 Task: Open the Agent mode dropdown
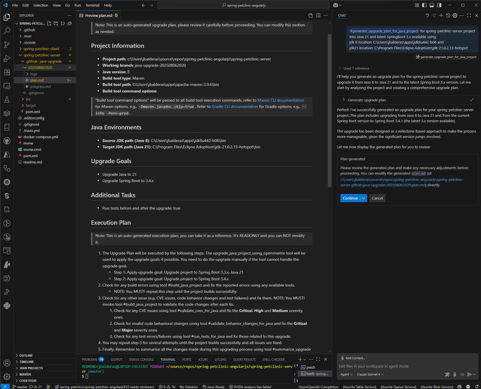(x=346, y=374)
